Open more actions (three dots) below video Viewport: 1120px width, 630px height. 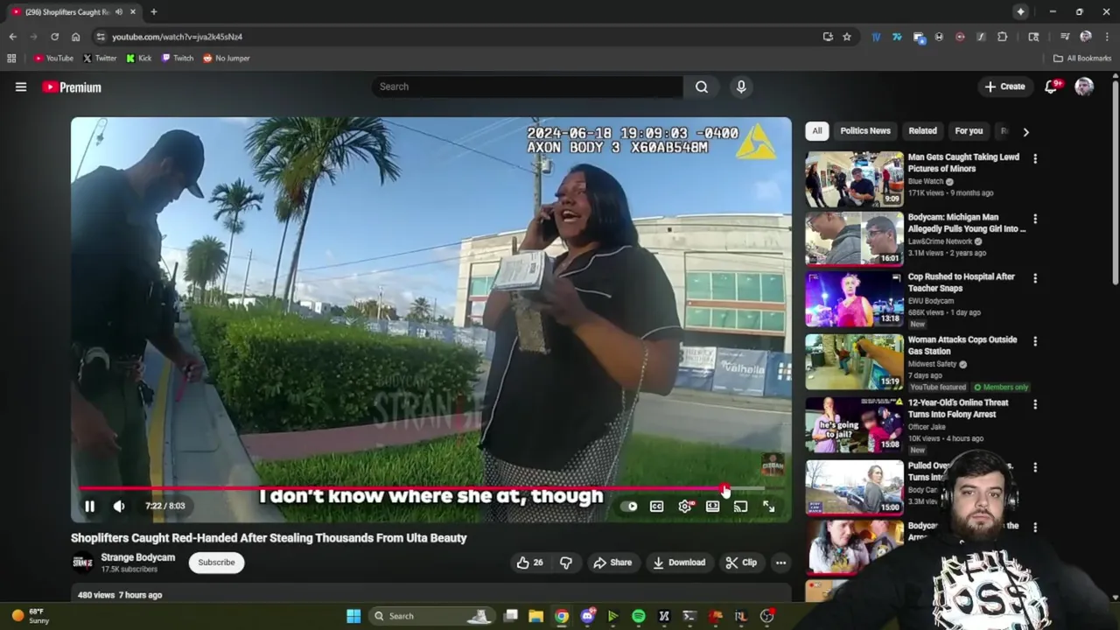pyautogui.click(x=780, y=563)
